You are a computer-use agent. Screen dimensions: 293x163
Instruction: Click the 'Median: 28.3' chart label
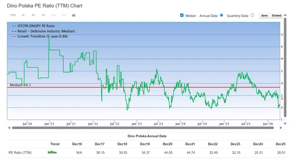20,85
